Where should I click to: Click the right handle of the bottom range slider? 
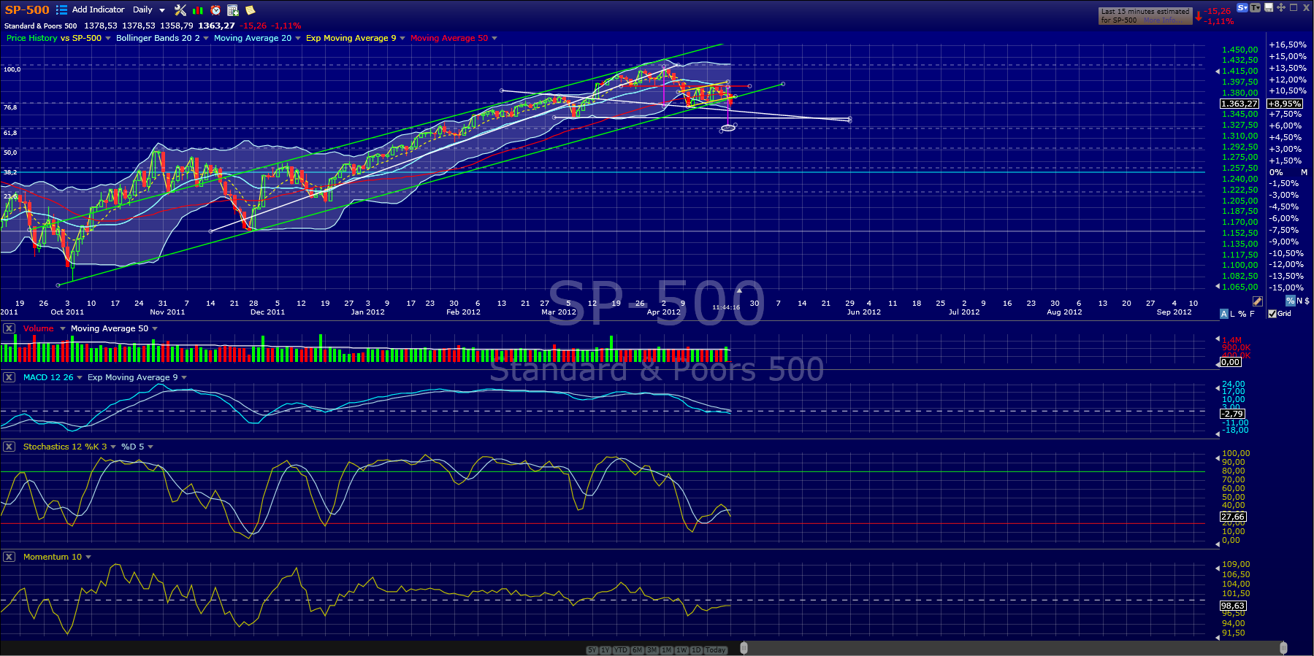coord(1283,648)
